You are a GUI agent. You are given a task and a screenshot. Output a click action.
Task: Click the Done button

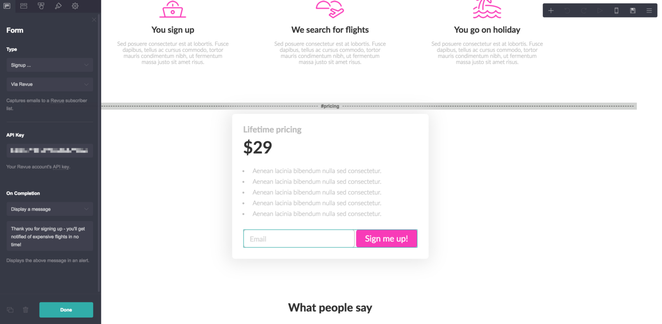[66, 310]
